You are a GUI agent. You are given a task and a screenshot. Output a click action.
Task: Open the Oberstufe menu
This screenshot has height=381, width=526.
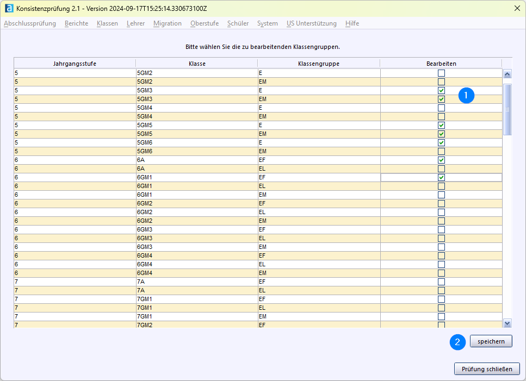205,23
